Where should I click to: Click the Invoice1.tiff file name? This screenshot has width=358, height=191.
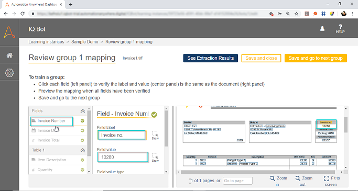point(133,58)
